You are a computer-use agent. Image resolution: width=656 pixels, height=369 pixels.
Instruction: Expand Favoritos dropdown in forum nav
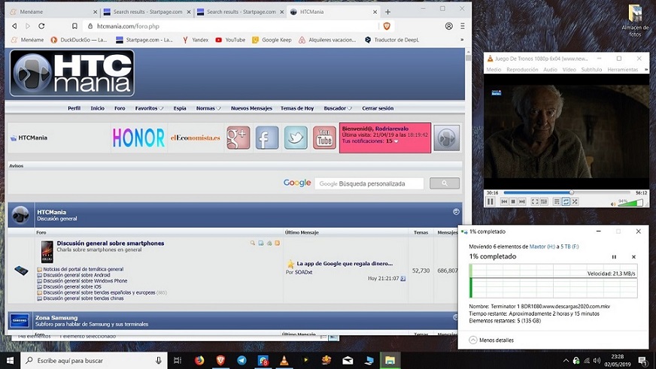(149, 108)
